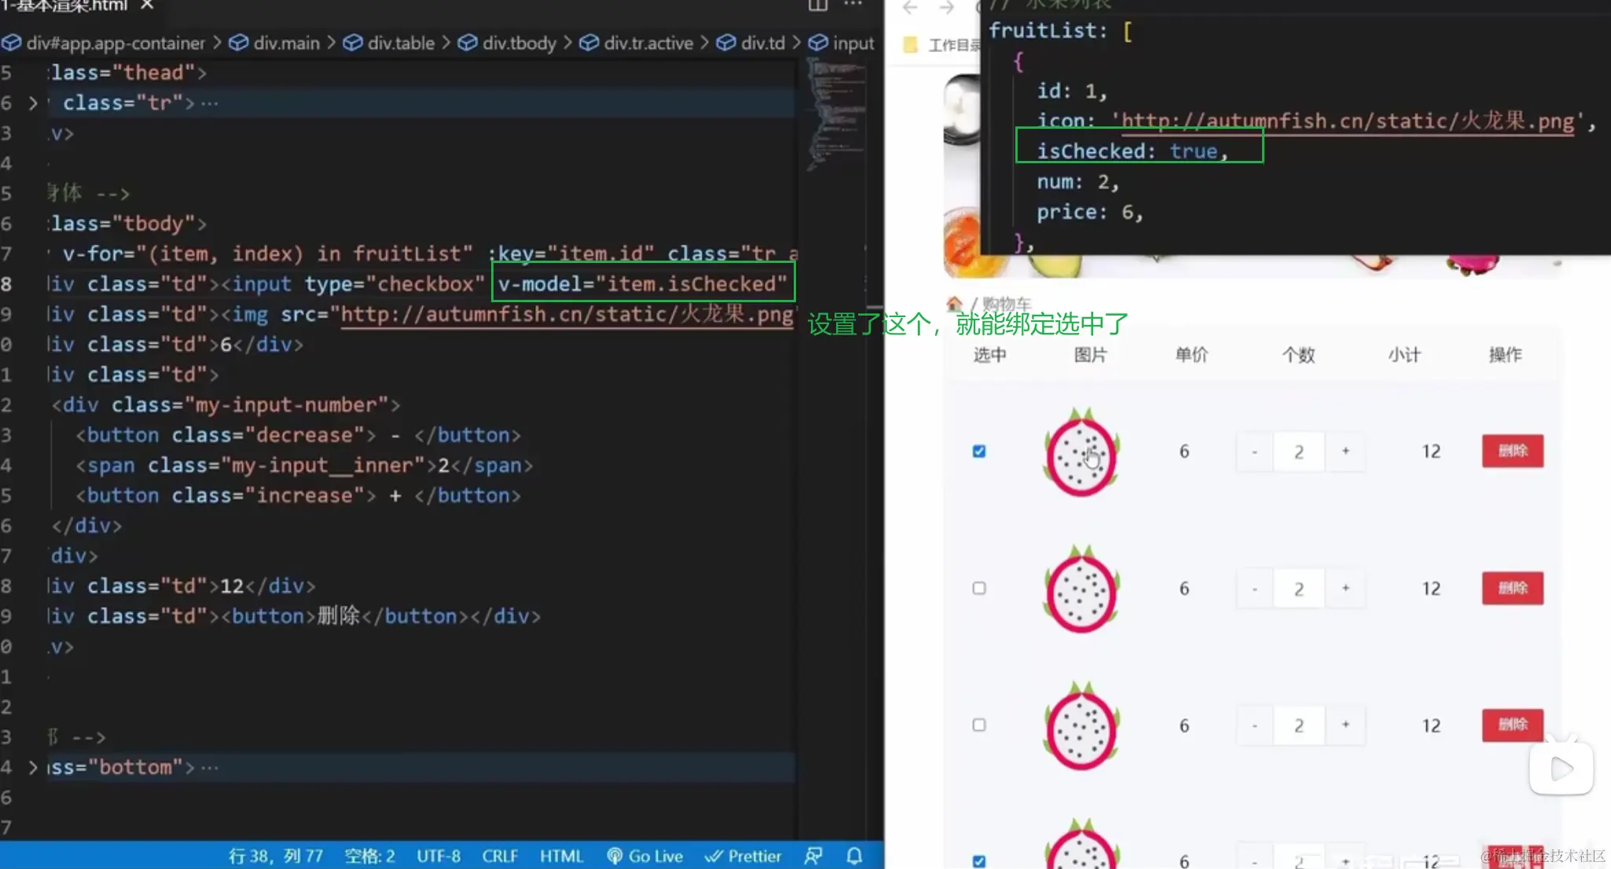
Task: Change the CRLF line ending setting
Action: pyautogui.click(x=500, y=856)
